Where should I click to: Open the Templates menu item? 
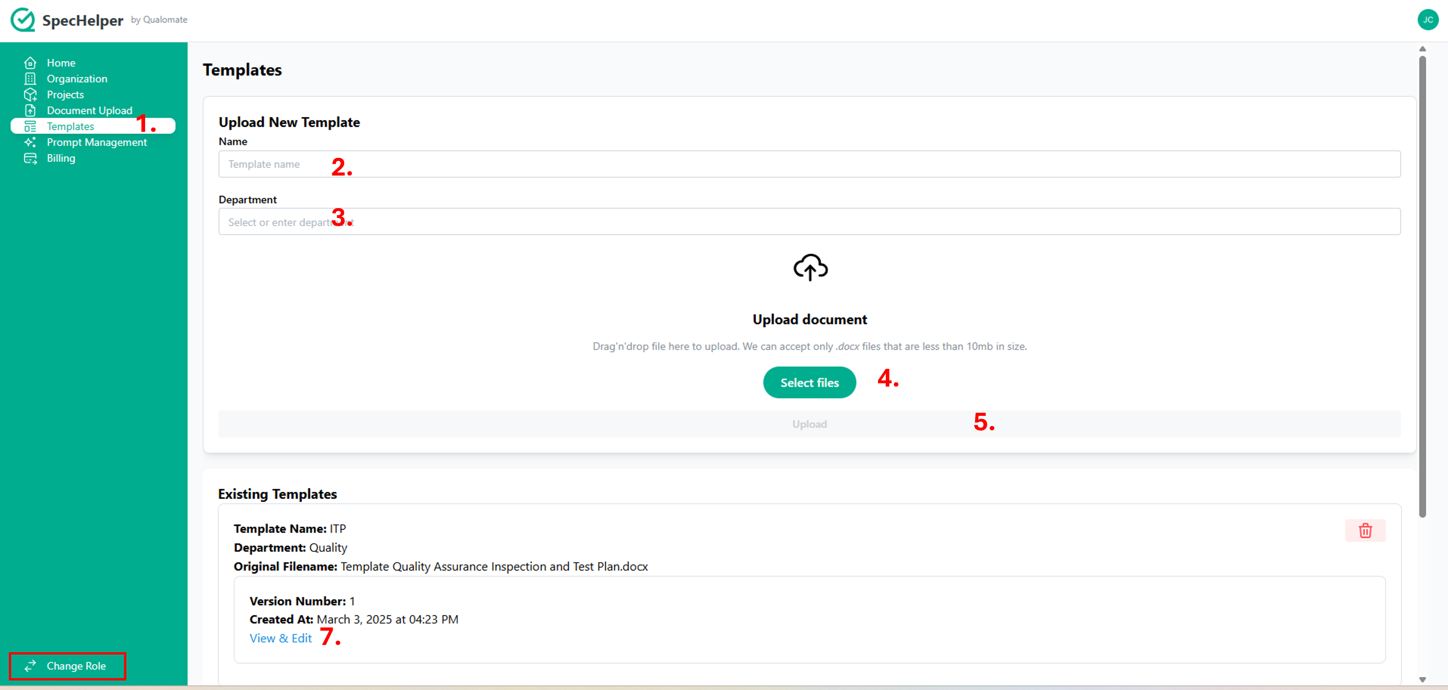(70, 126)
